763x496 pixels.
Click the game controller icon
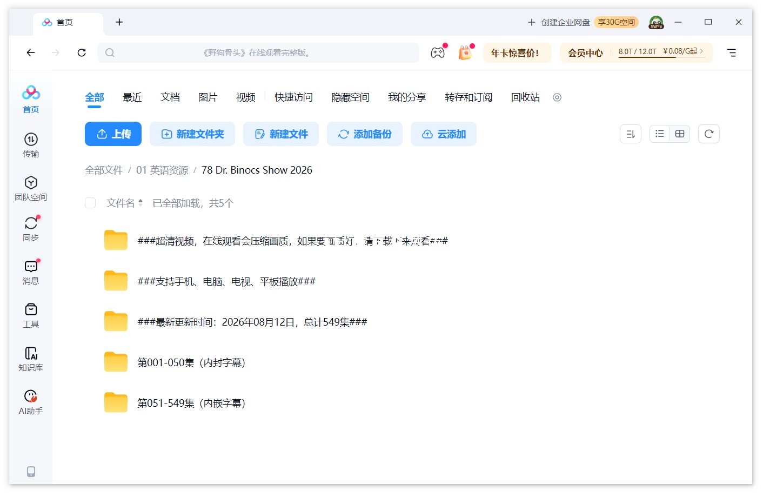[x=438, y=52]
